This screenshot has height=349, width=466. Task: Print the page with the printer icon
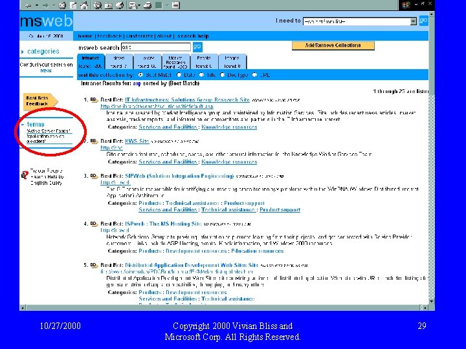(148, 5)
